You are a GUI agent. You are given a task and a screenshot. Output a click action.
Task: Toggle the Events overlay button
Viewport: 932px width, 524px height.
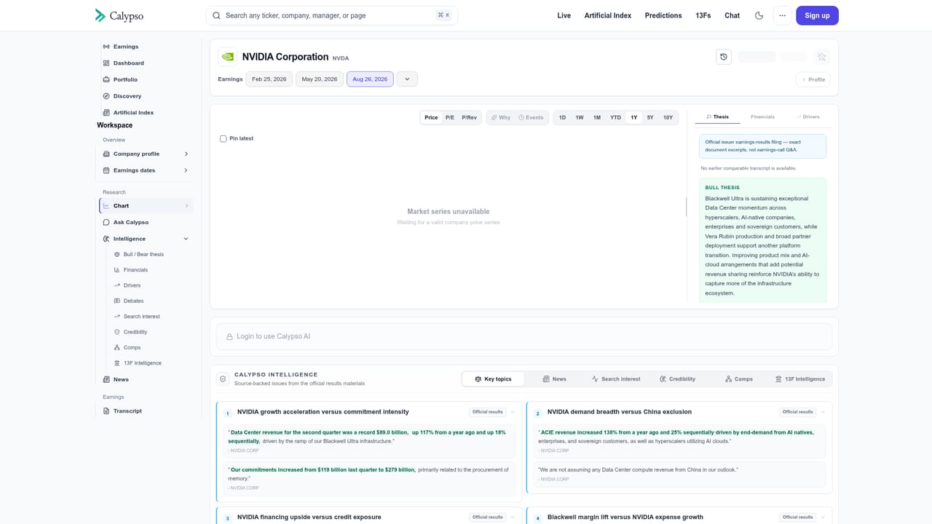tap(531, 117)
